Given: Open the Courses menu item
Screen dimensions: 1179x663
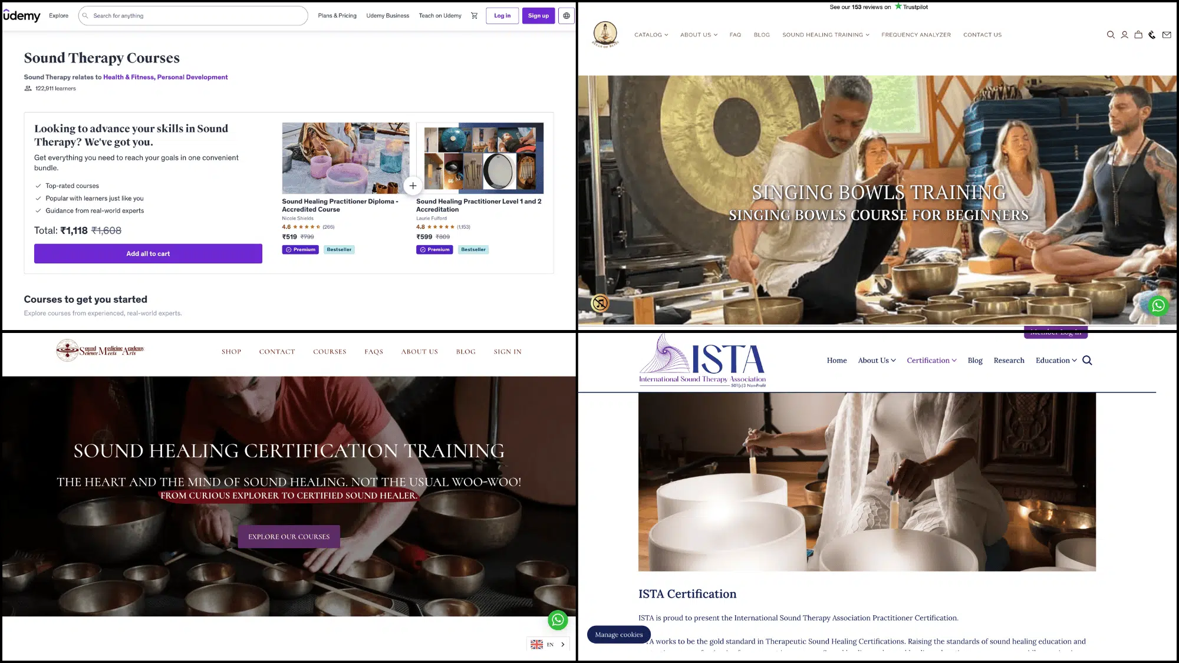Looking at the screenshot, I should [330, 352].
